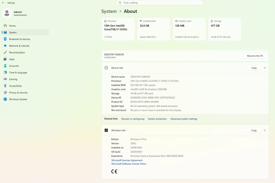Click the Processor card chip icon
Viewport: 275px width, 183px height.
coord(105,21)
